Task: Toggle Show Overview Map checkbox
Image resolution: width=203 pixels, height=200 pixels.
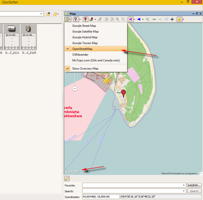Action: click(x=68, y=69)
